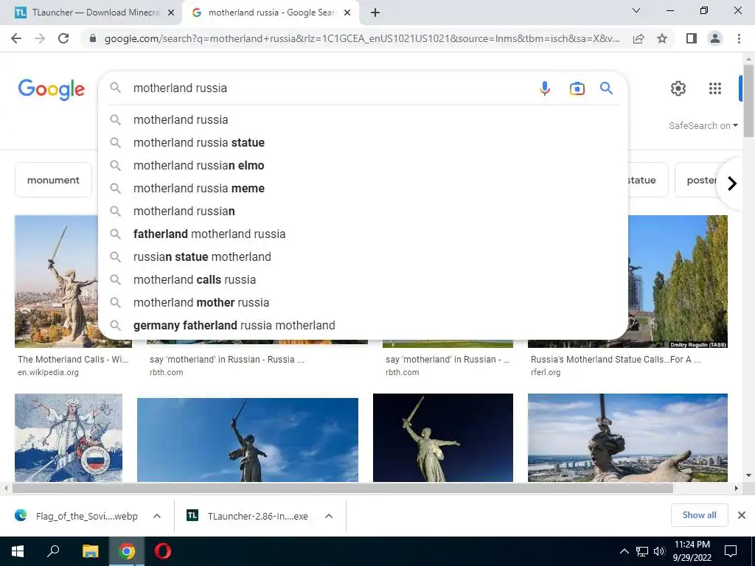The width and height of the screenshot is (755, 566).
Task: Select suggestion 'motherland russian elmo'
Action: pyautogui.click(x=363, y=166)
